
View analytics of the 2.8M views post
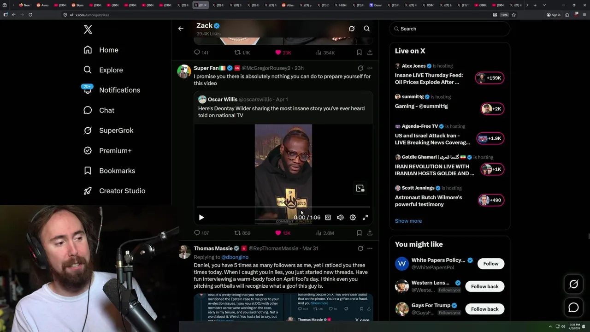[324, 233]
